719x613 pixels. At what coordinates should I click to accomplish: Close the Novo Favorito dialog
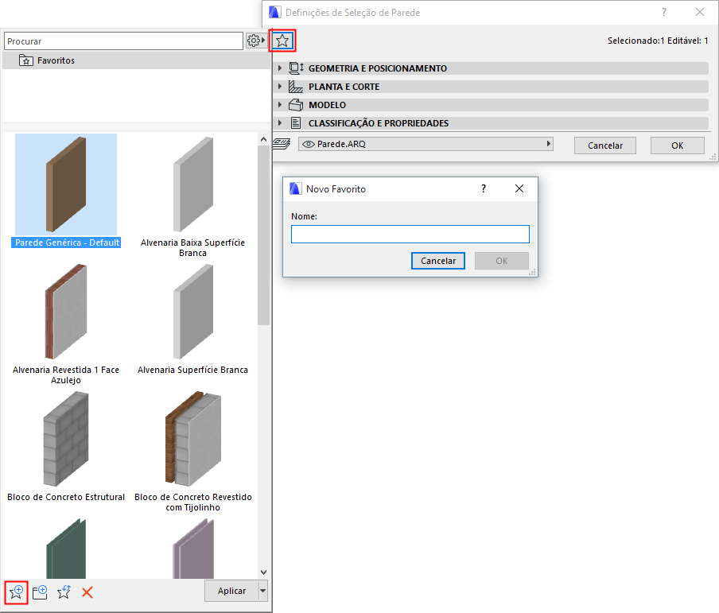coord(519,188)
